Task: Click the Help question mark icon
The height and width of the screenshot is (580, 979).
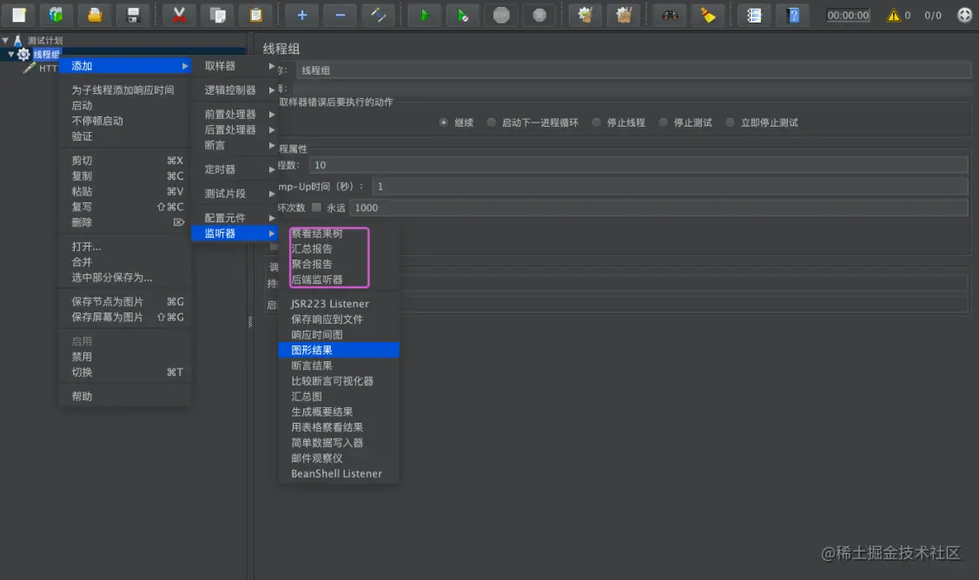Action: point(793,15)
